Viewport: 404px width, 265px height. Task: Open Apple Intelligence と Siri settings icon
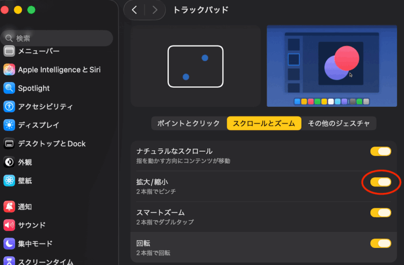click(9, 70)
